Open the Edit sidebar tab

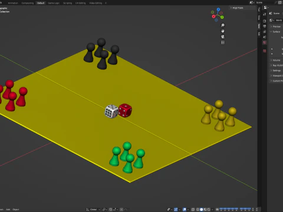[259, 34]
